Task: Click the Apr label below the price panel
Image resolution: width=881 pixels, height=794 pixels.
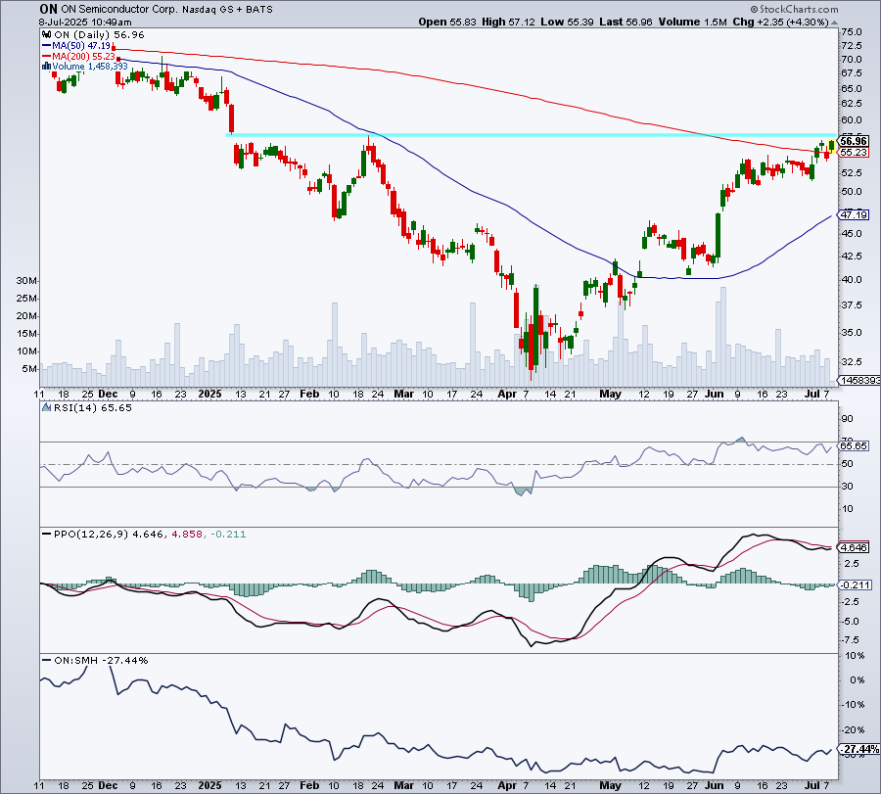Action: 507,394
